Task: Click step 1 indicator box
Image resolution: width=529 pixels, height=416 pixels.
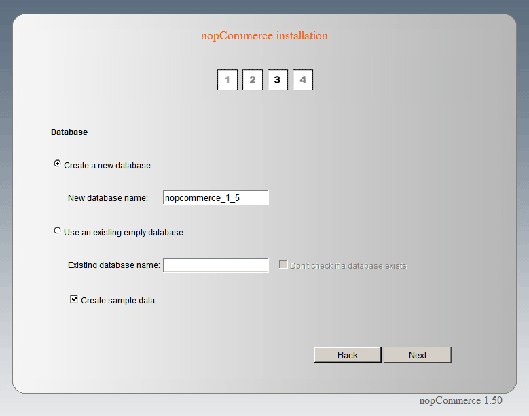Action: point(227,80)
